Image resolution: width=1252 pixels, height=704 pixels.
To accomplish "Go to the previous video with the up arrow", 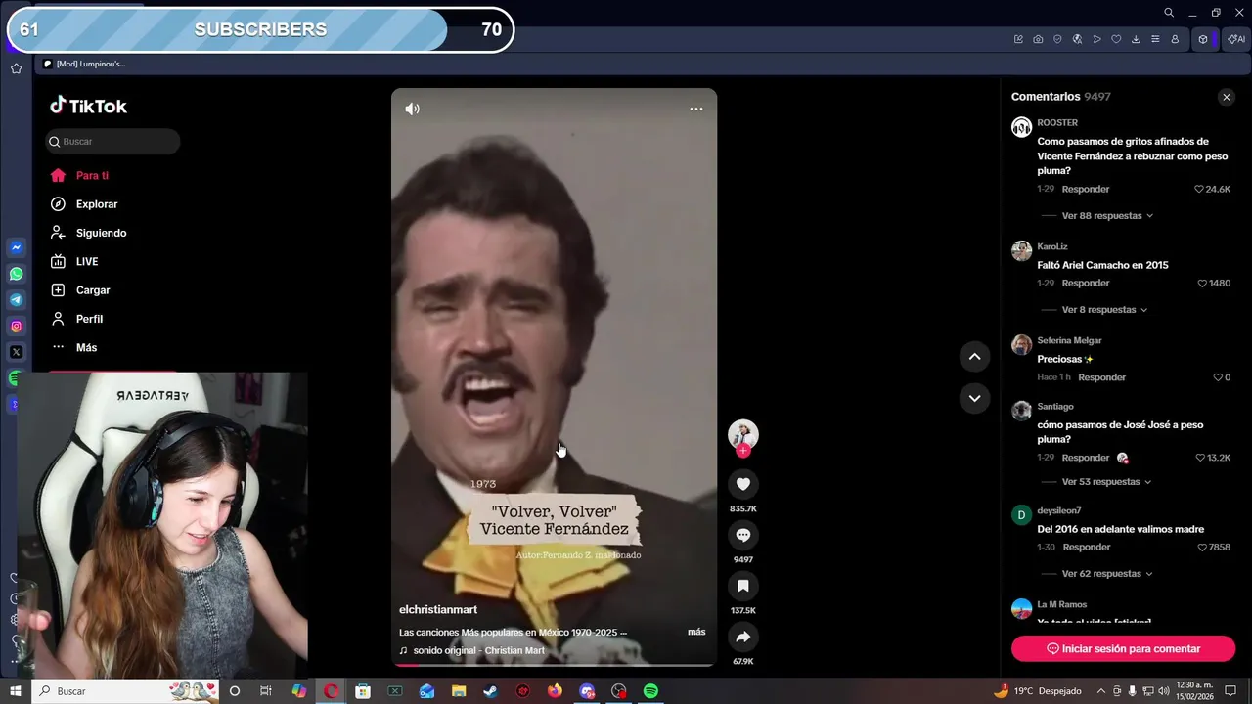I will [x=974, y=357].
